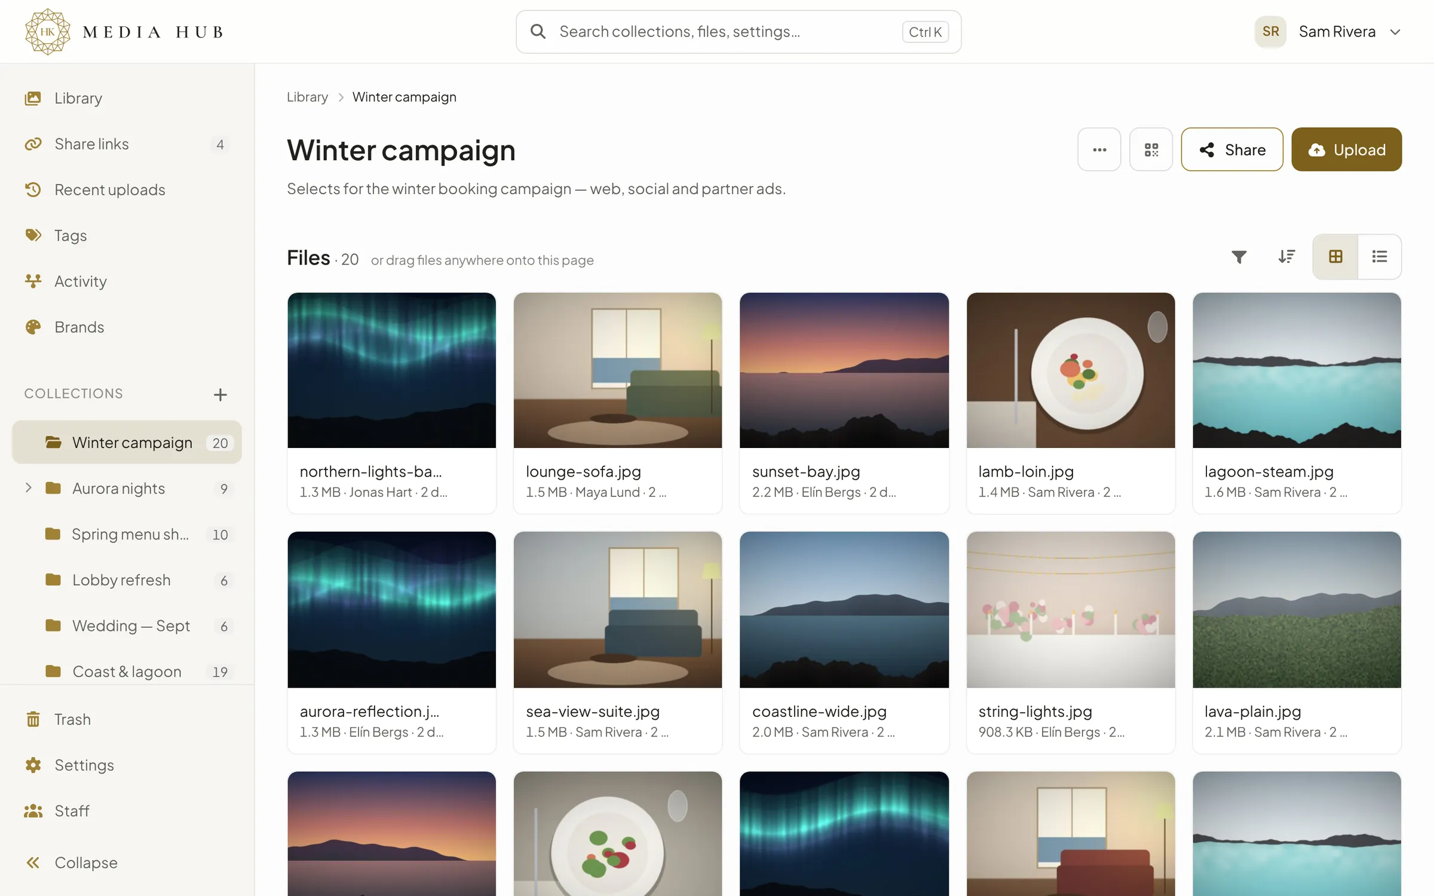Go to Library in sidebar
This screenshot has height=896, width=1434.
tap(127, 98)
